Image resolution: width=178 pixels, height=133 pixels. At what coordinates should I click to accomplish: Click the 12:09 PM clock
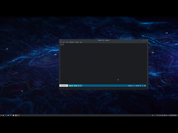pos(172,115)
